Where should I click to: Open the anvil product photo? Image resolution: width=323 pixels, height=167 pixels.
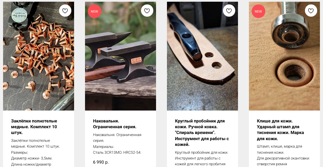coord(121,56)
